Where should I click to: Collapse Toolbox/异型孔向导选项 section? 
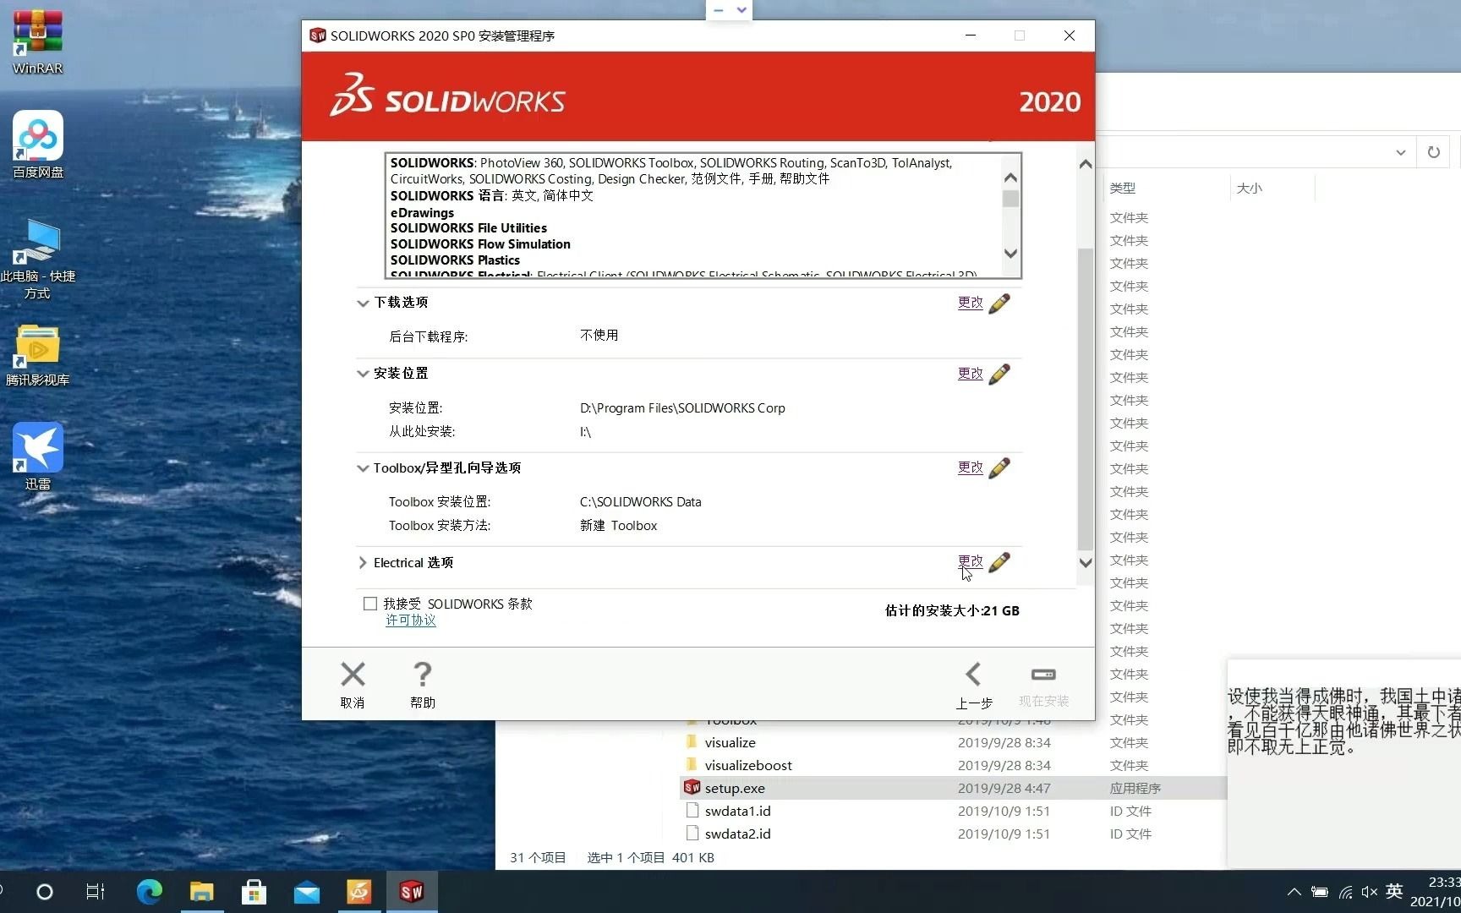[x=363, y=468]
